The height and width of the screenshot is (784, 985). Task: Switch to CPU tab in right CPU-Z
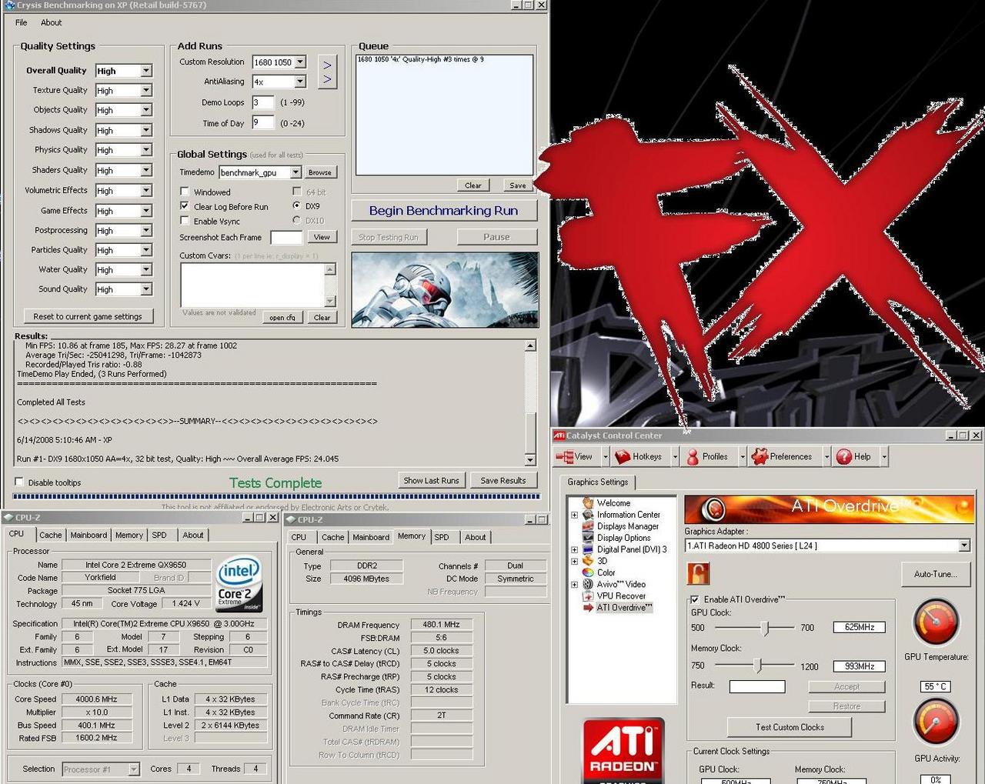tap(299, 537)
